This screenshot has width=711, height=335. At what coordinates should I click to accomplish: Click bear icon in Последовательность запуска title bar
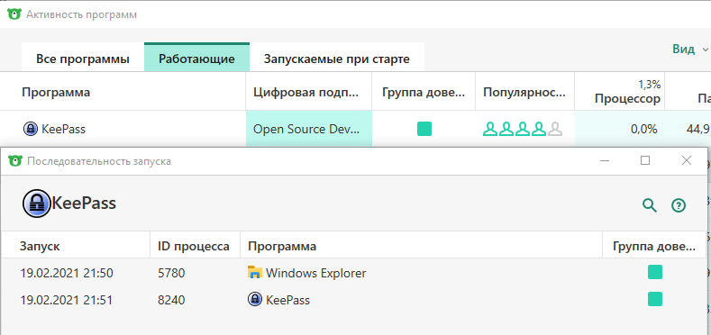coord(15,161)
